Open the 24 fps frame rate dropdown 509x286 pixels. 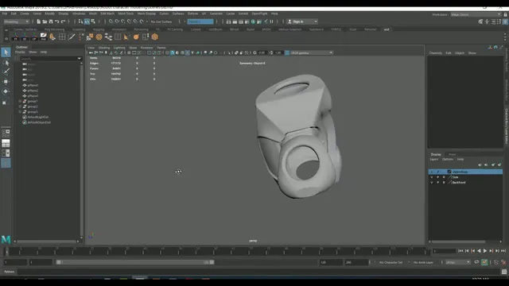458,262
